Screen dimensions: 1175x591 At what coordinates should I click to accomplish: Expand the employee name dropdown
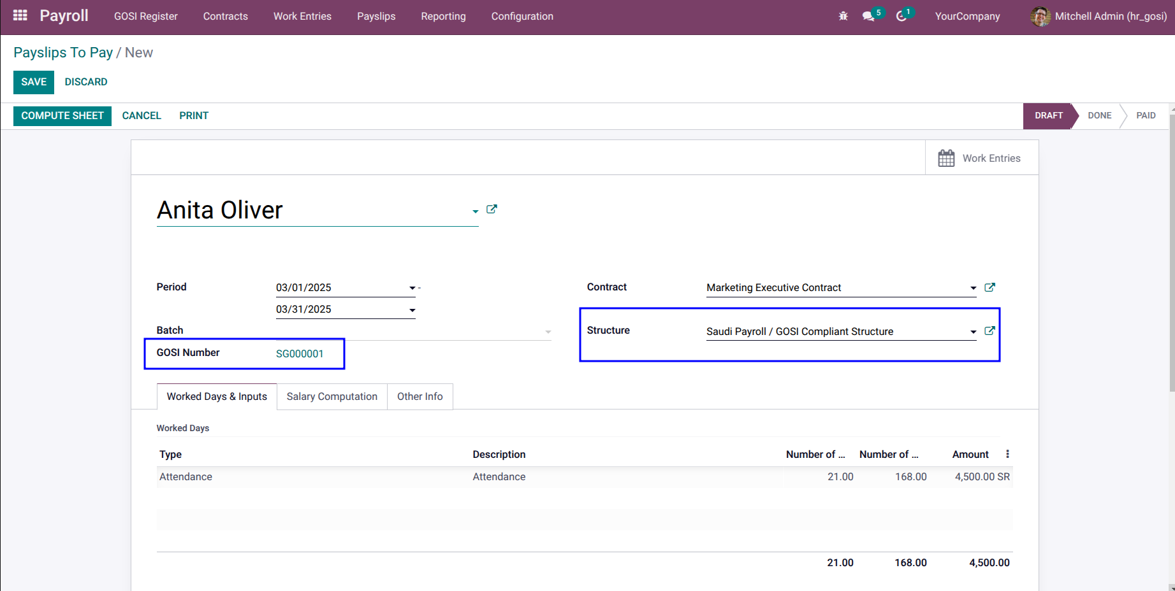coord(475,211)
